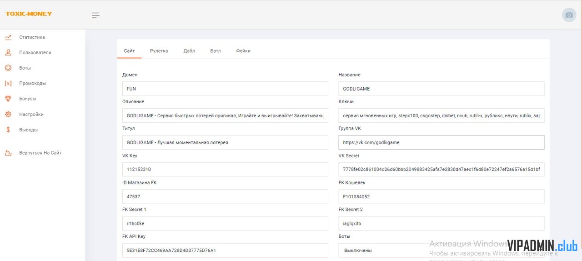The image size is (582, 261).
Task: Click the FK Secret 1 field
Action: pyautogui.click(x=225, y=223)
